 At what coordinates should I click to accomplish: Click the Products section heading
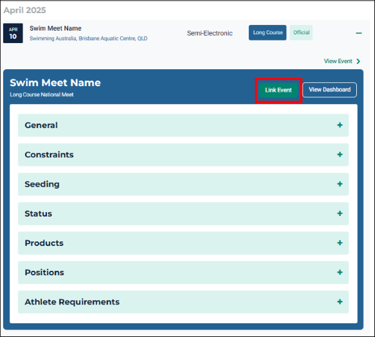(44, 243)
